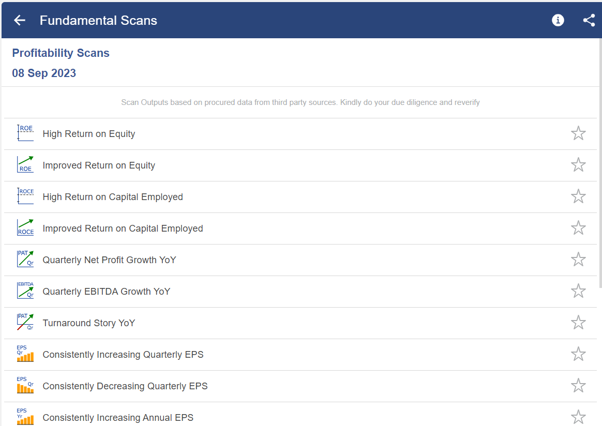Star Consistently Decreasing Quarterly EPS scan

[578, 385]
